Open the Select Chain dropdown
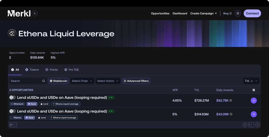Screen dimensions: 269x137 point(82,81)
